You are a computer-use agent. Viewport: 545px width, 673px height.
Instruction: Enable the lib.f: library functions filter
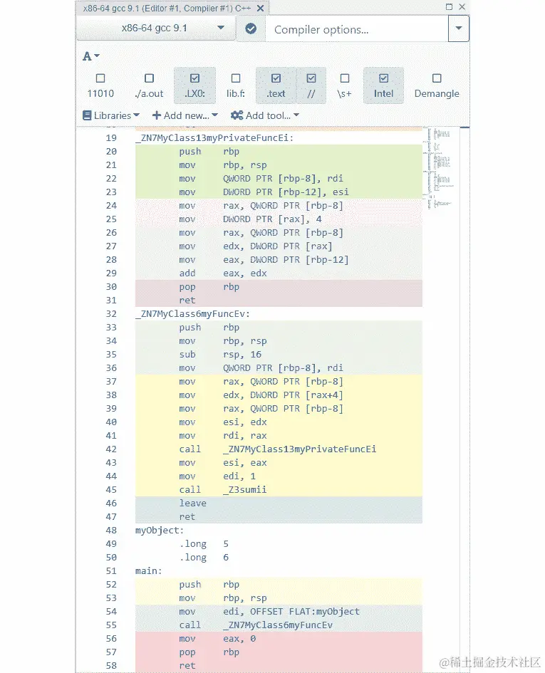pos(236,85)
